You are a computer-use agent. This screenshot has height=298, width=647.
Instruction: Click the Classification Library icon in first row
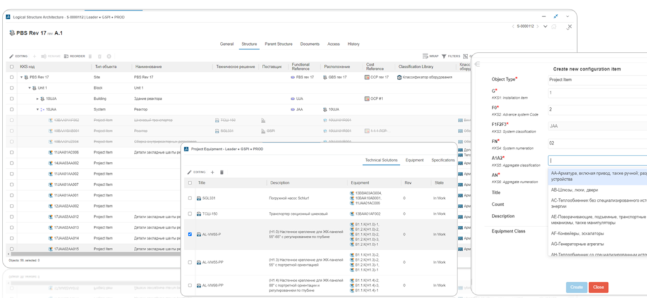pos(399,77)
